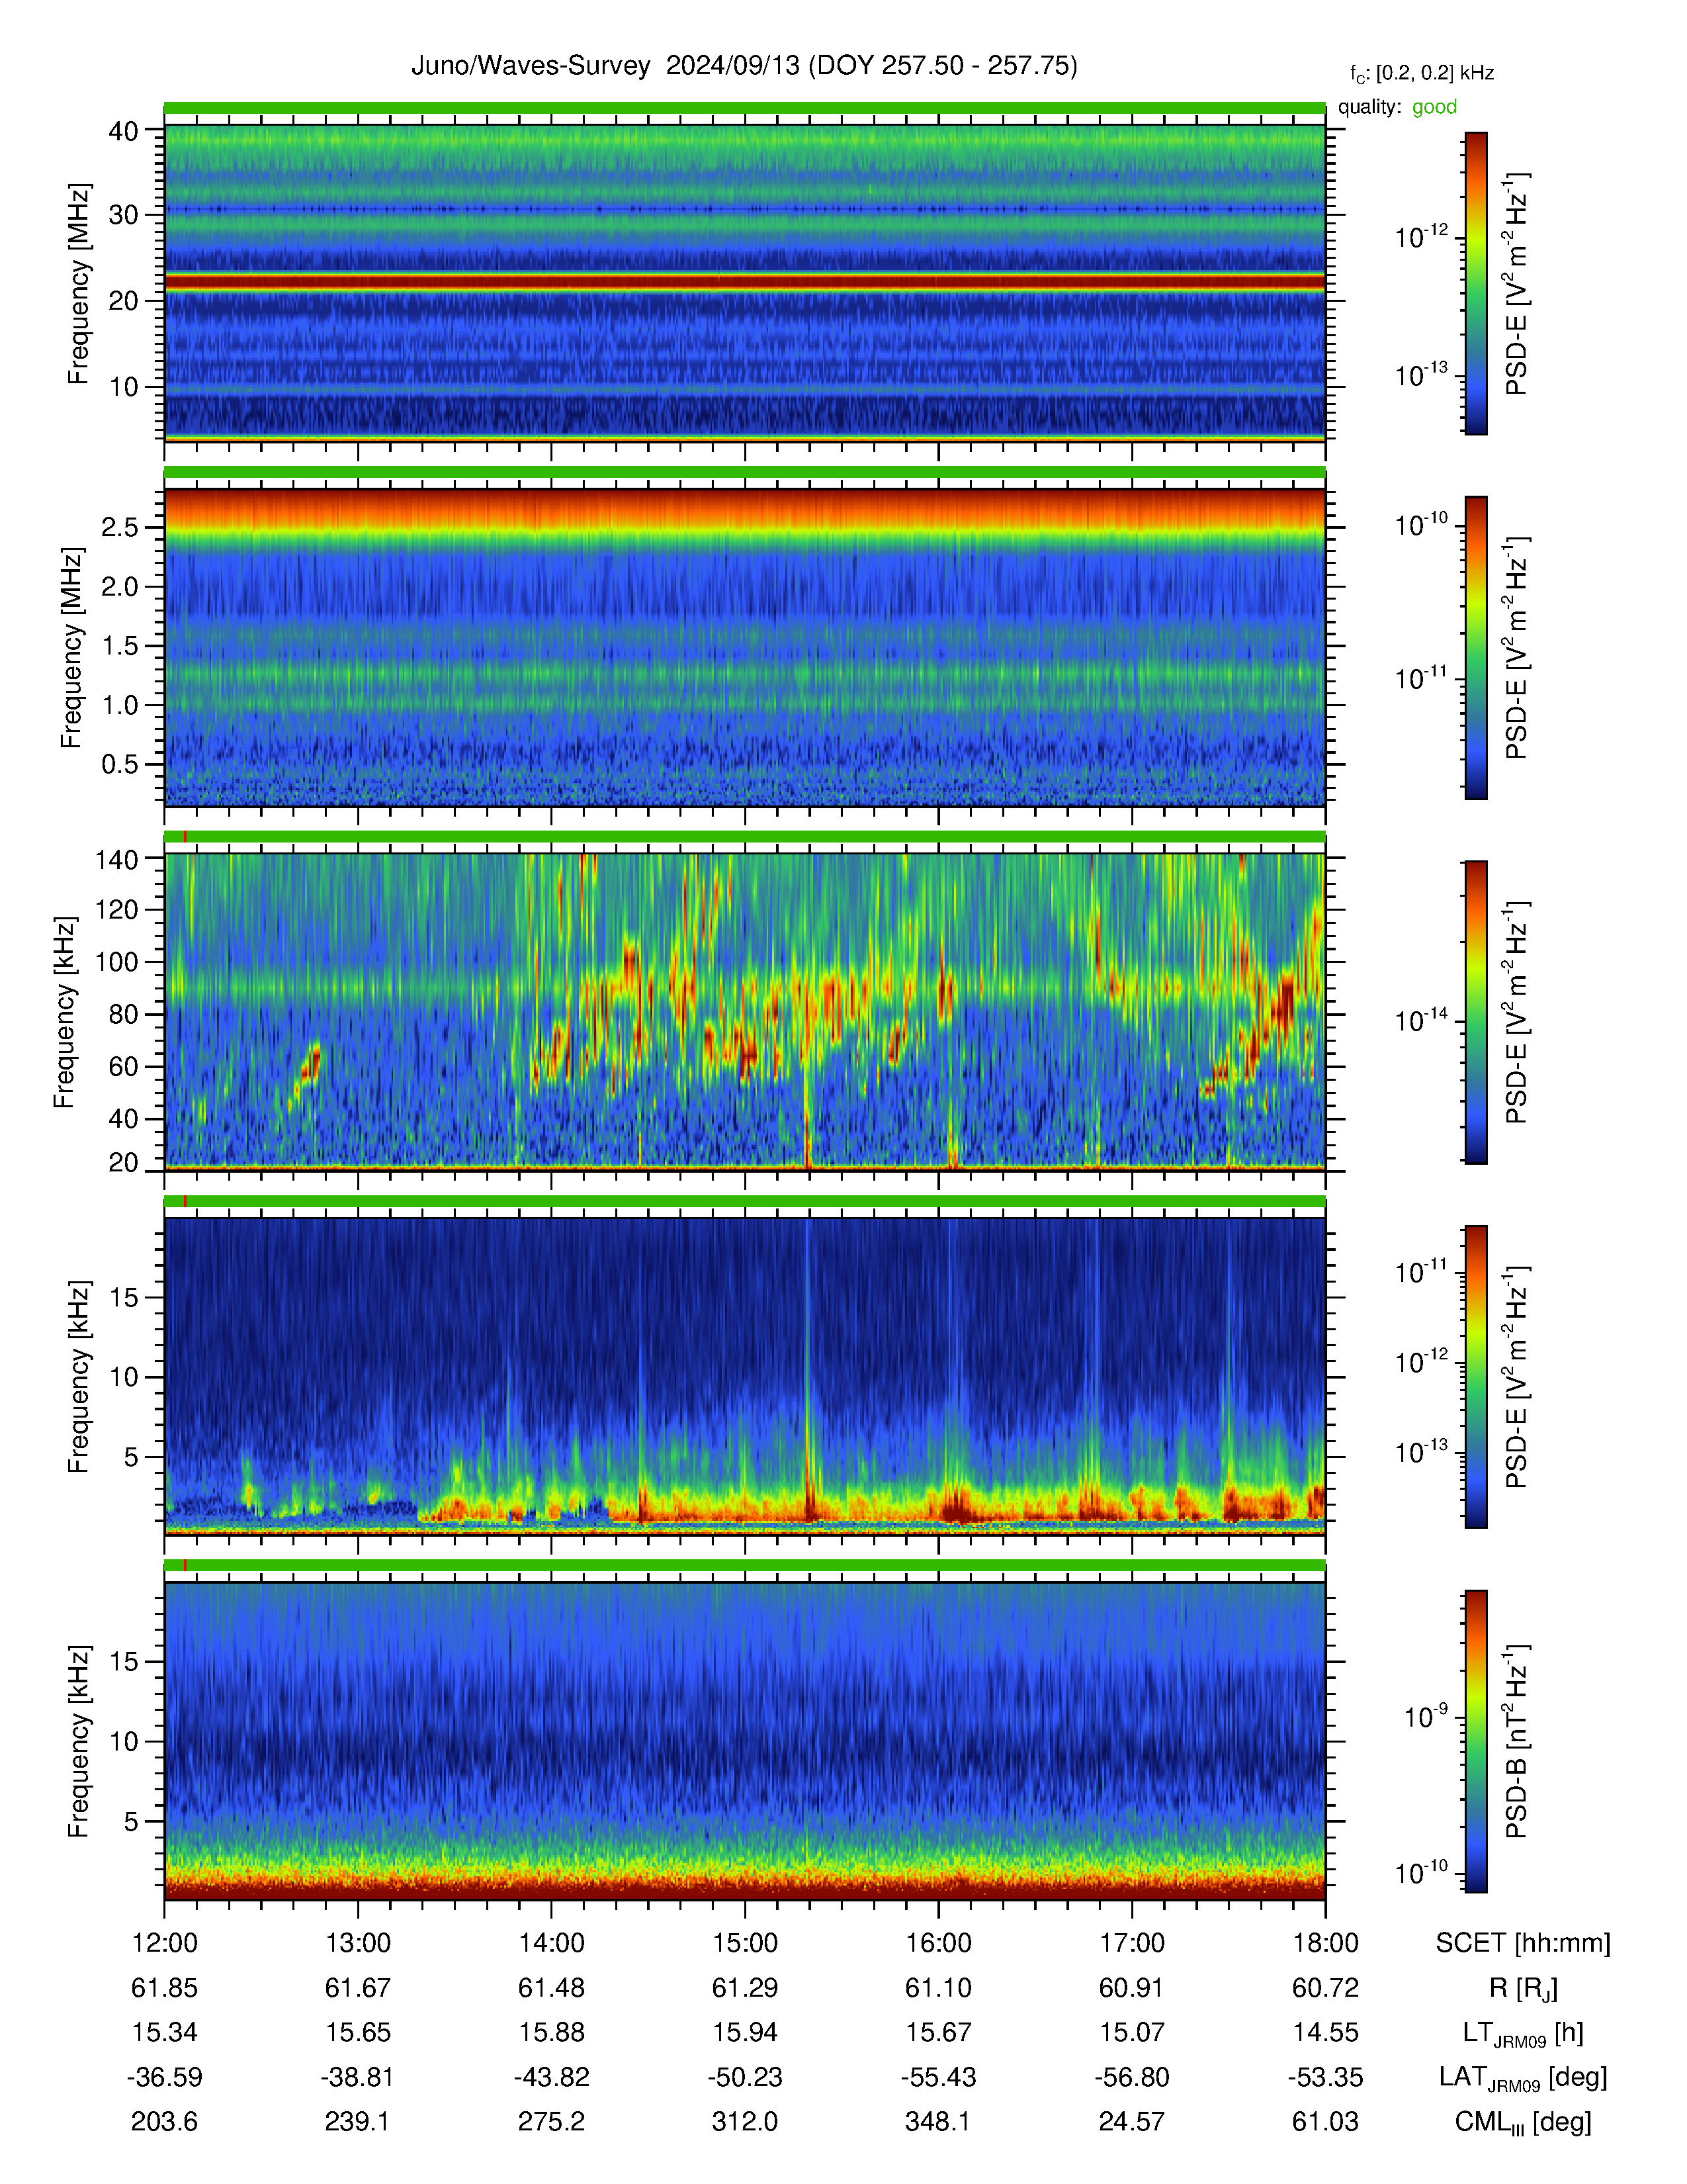Click the CML III [deg] row label

1523,2122
